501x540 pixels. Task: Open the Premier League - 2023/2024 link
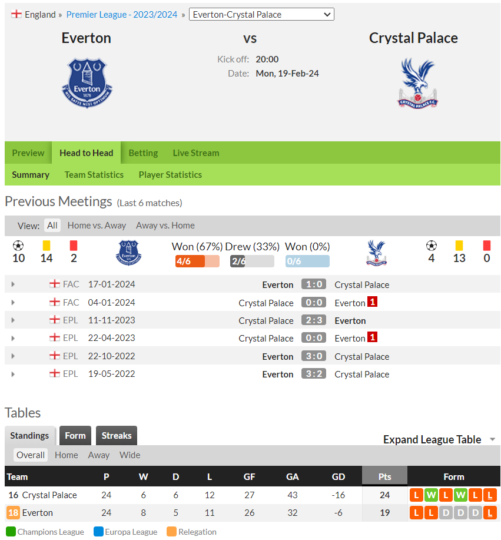point(122,15)
